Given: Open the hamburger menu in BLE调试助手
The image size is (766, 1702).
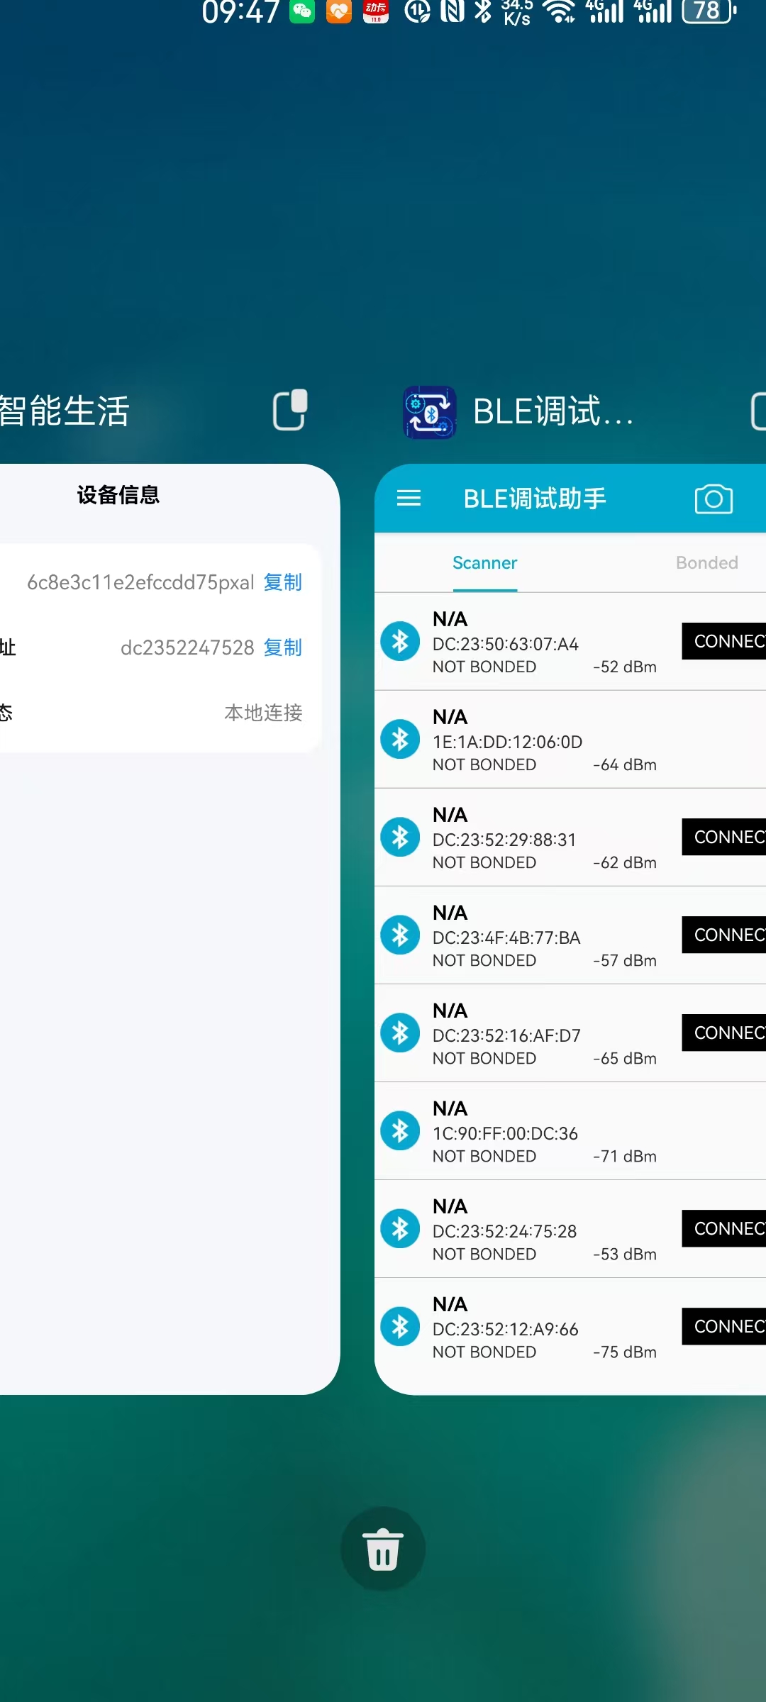Looking at the screenshot, I should 409,499.
